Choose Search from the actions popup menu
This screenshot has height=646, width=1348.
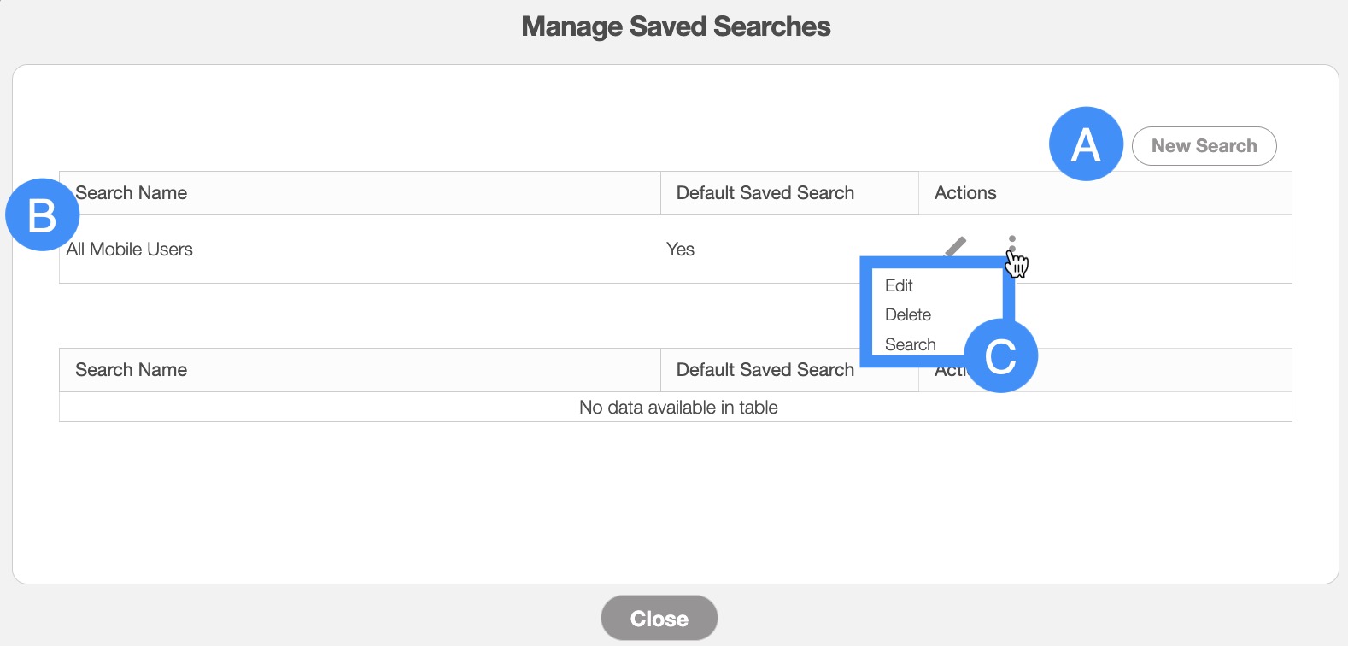pyautogui.click(x=911, y=344)
